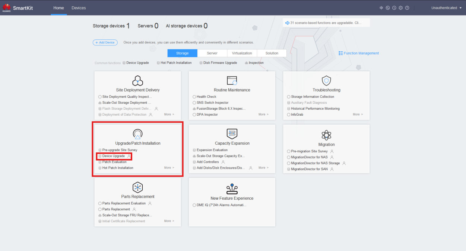Open the Devices menu in header
The image size is (466, 251).
pos(79,8)
